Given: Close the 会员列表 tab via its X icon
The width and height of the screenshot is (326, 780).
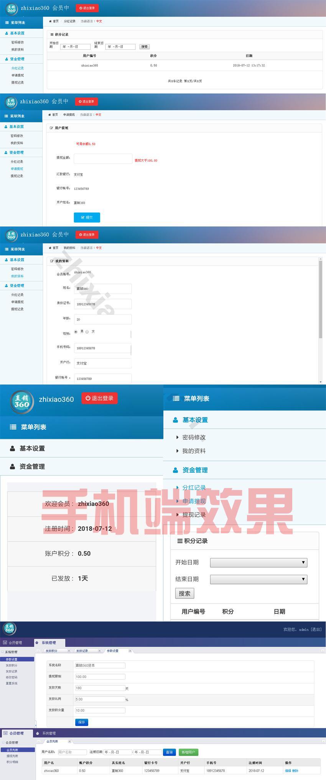Looking at the screenshot, I should (x=69, y=742).
